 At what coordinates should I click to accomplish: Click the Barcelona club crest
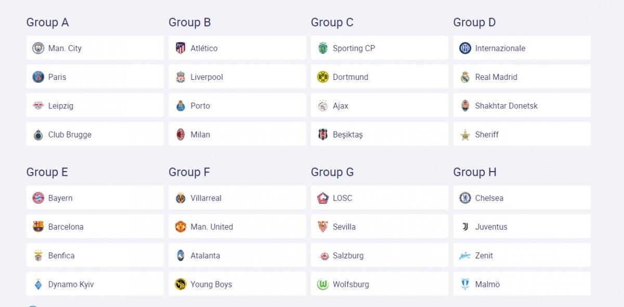click(38, 227)
